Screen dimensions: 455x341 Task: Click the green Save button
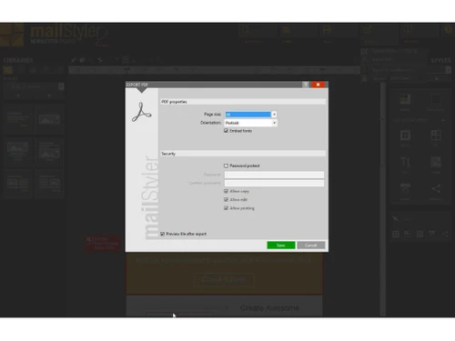tap(281, 246)
